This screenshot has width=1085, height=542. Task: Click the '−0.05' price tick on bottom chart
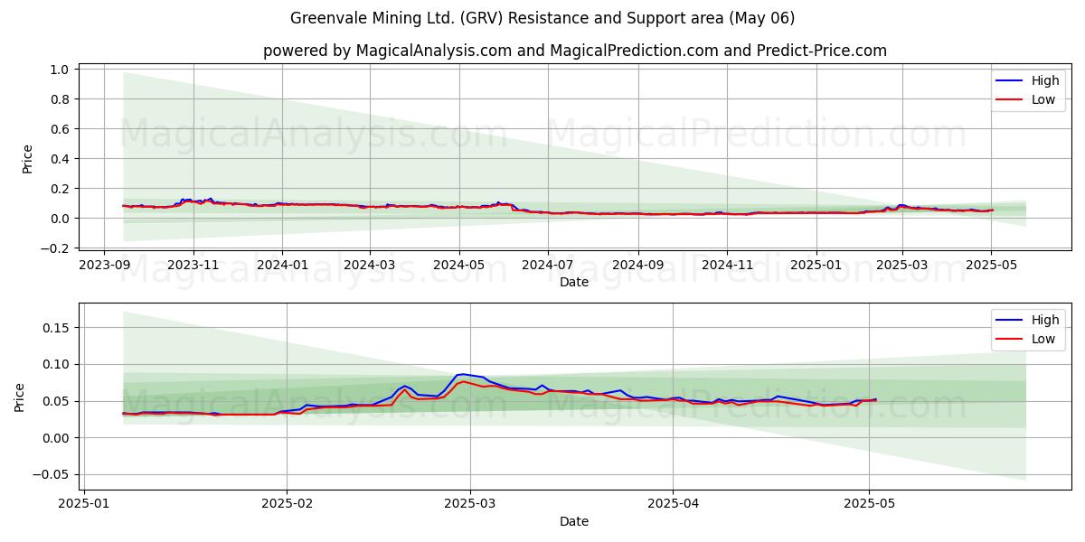pyautogui.click(x=52, y=475)
